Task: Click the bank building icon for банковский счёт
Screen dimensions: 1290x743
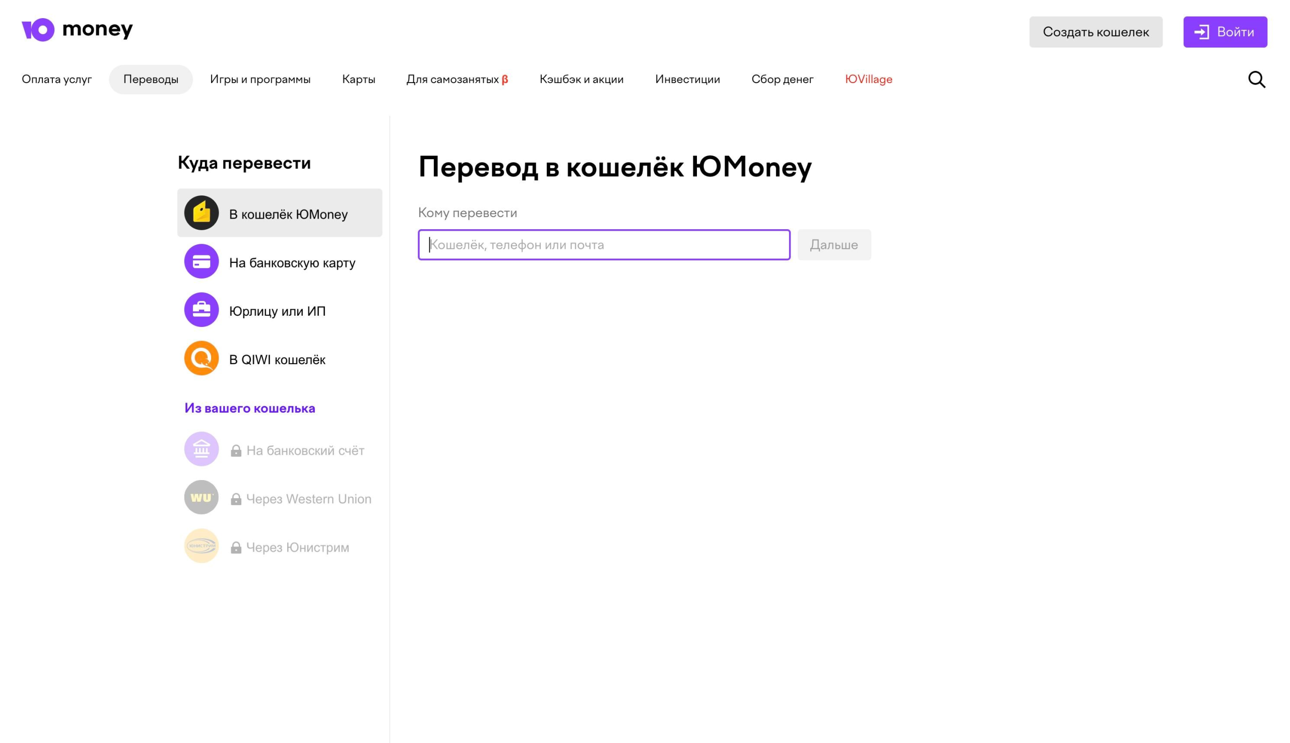Action: [201, 449]
